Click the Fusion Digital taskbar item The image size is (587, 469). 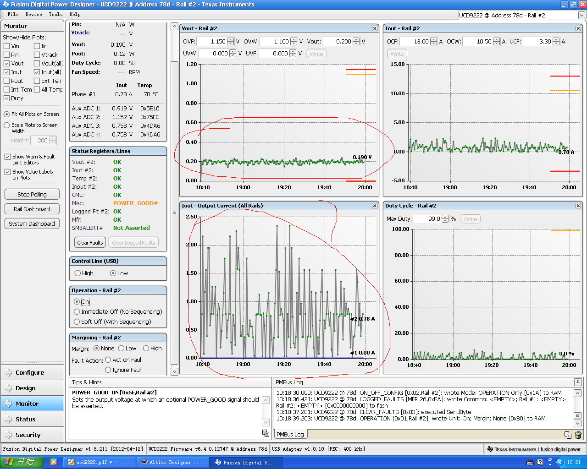[246, 462]
